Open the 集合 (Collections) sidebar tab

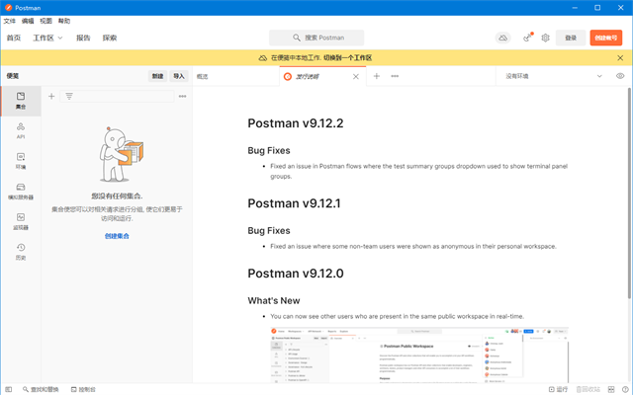tap(21, 101)
